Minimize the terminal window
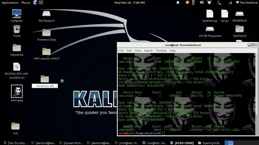The height and width of the screenshot is (145, 259). [249, 45]
